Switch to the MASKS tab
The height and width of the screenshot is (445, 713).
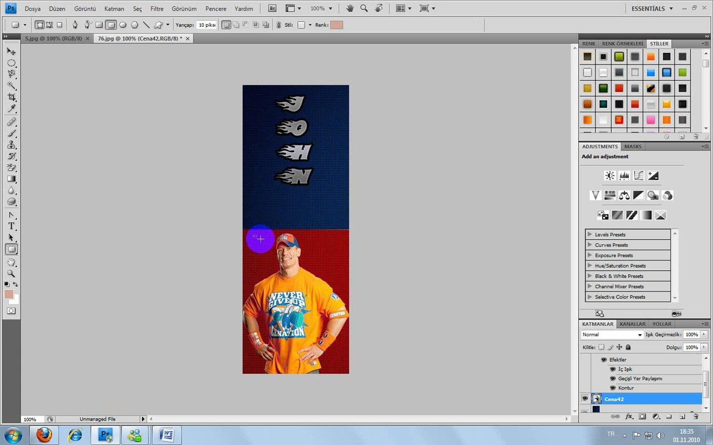click(633, 146)
